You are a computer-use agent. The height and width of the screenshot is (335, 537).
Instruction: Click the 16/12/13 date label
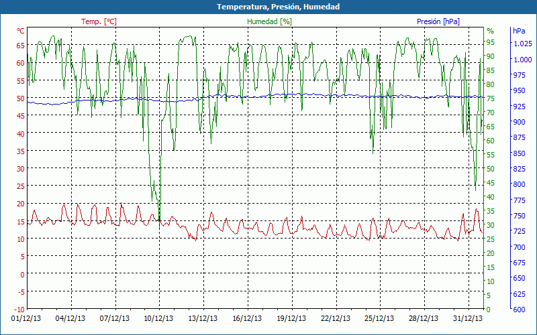[246, 319]
